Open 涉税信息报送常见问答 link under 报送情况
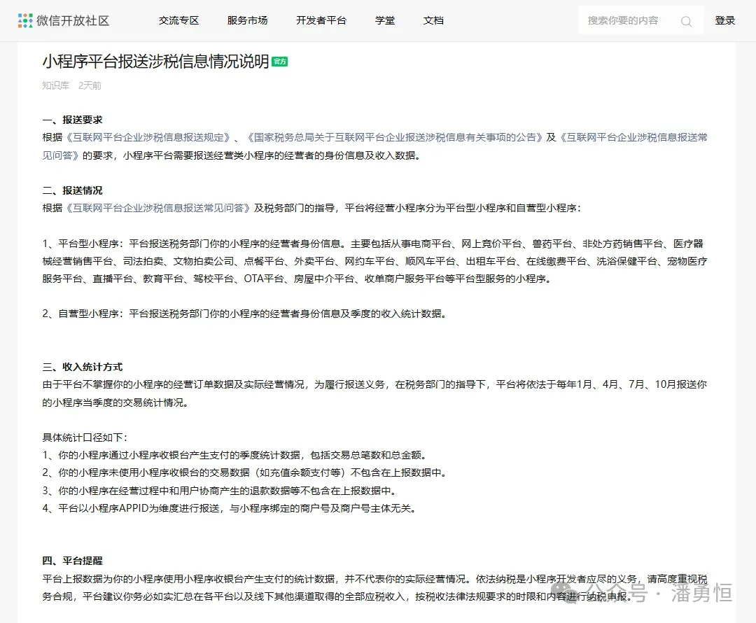 (x=158, y=208)
